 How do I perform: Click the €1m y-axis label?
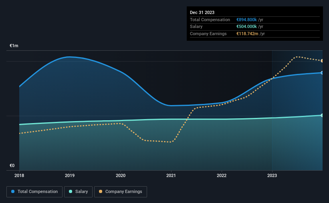(x=14, y=46)
